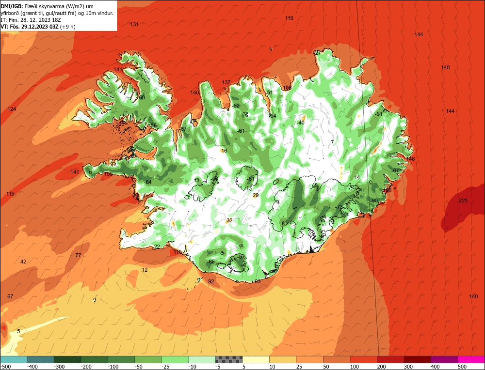
Task: Click the legend label -200
Action: [x=86, y=367]
